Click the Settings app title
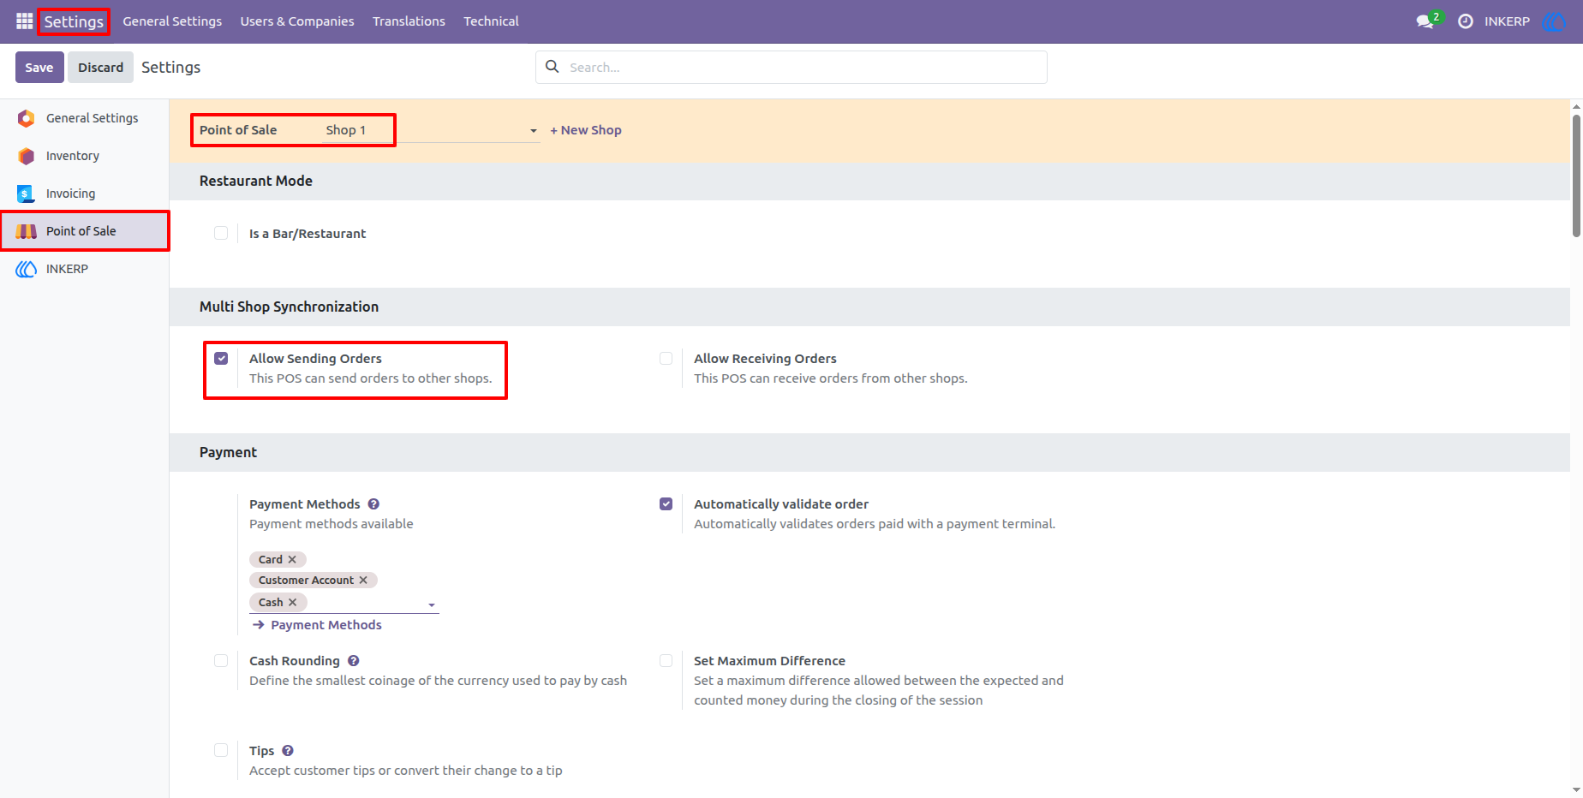 (74, 21)
